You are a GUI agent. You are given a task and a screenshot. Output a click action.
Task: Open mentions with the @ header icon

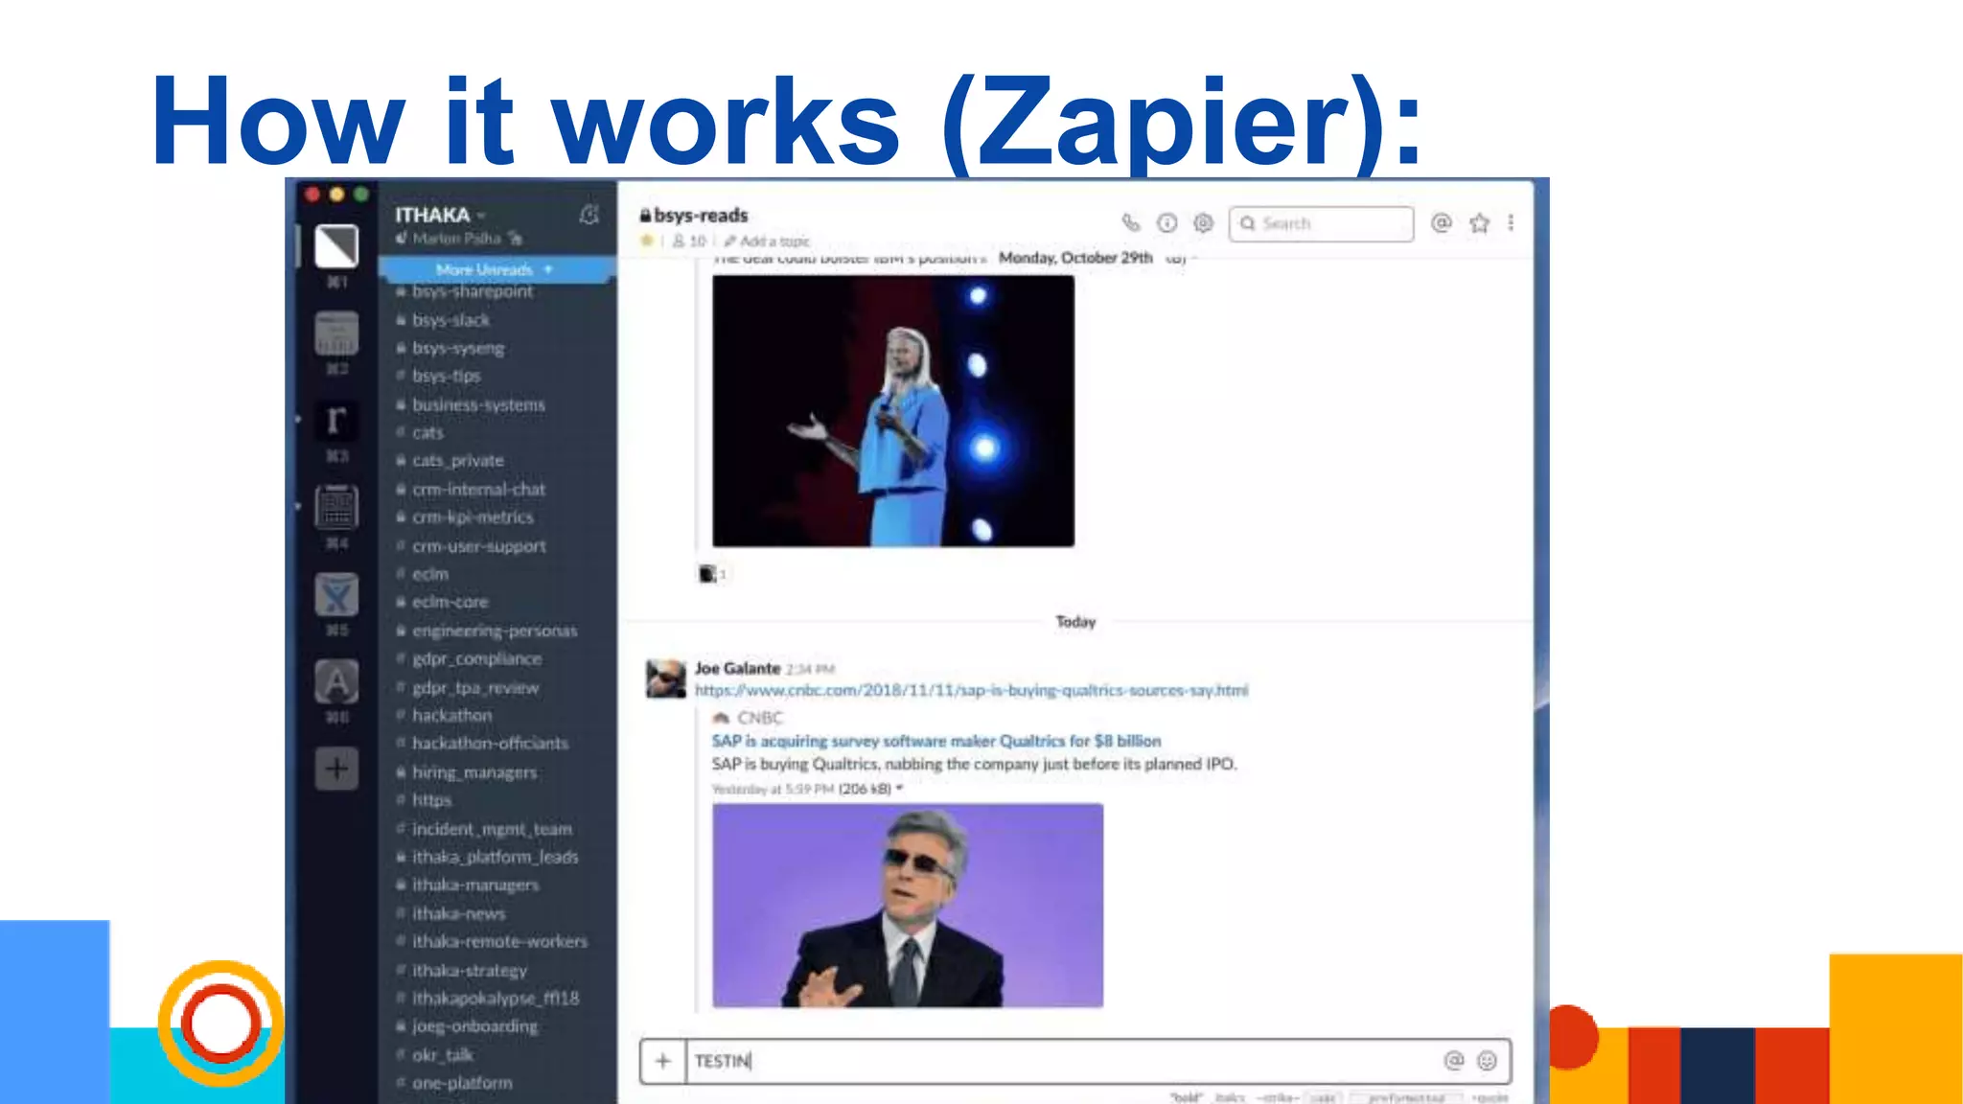point(1441,223)
